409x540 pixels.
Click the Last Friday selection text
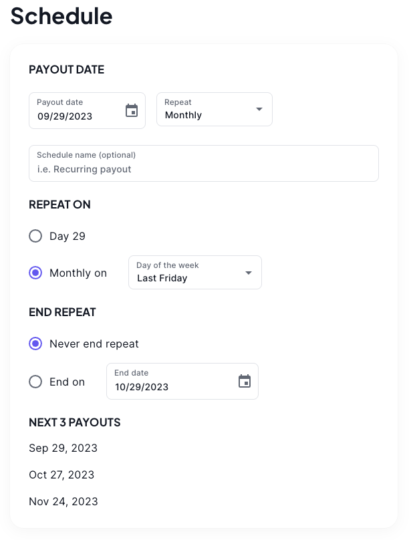coord(162,278)
